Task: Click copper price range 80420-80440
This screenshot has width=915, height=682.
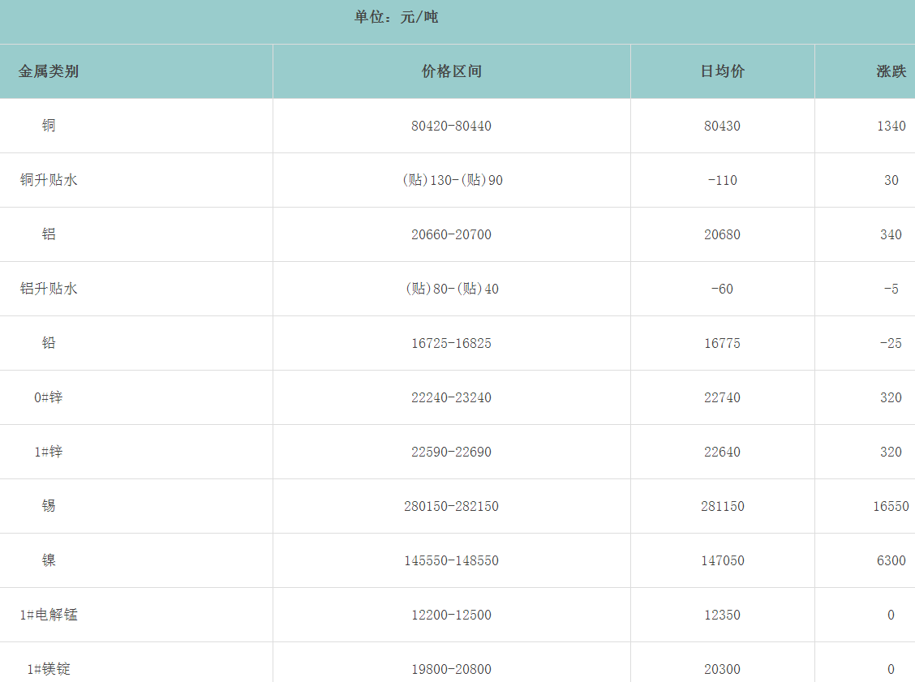Action: point(451,126)
